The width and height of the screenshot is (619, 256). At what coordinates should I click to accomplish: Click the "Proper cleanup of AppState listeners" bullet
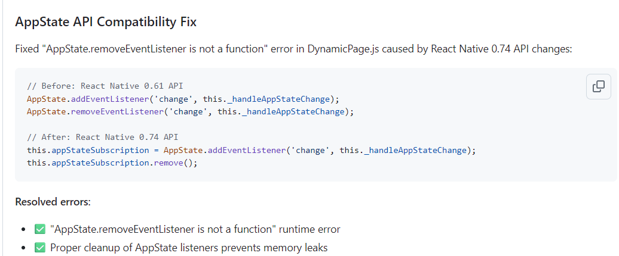[189, 248]
